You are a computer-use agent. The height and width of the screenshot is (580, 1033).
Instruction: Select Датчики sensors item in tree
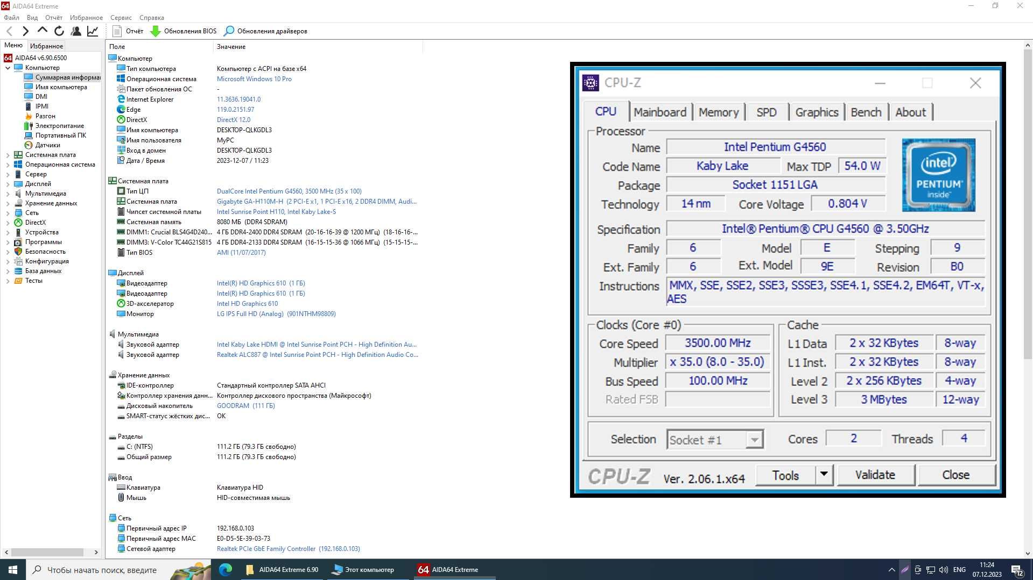[x=47, y=145]
